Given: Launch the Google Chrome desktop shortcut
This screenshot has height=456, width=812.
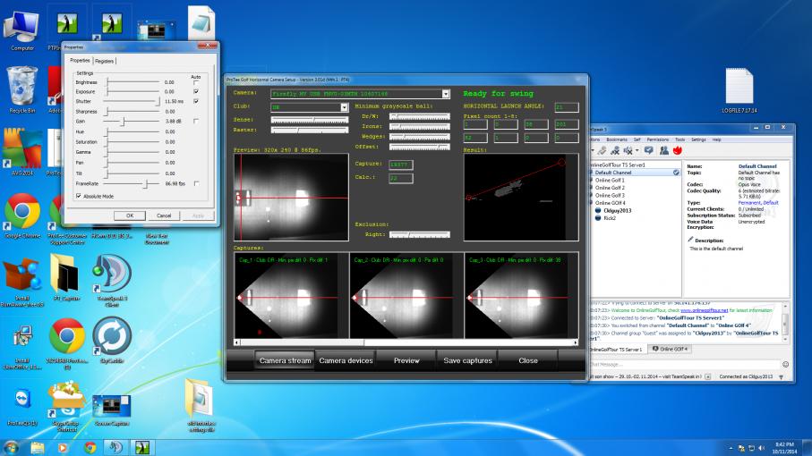Looking at the screenshot, I should 21,216.
